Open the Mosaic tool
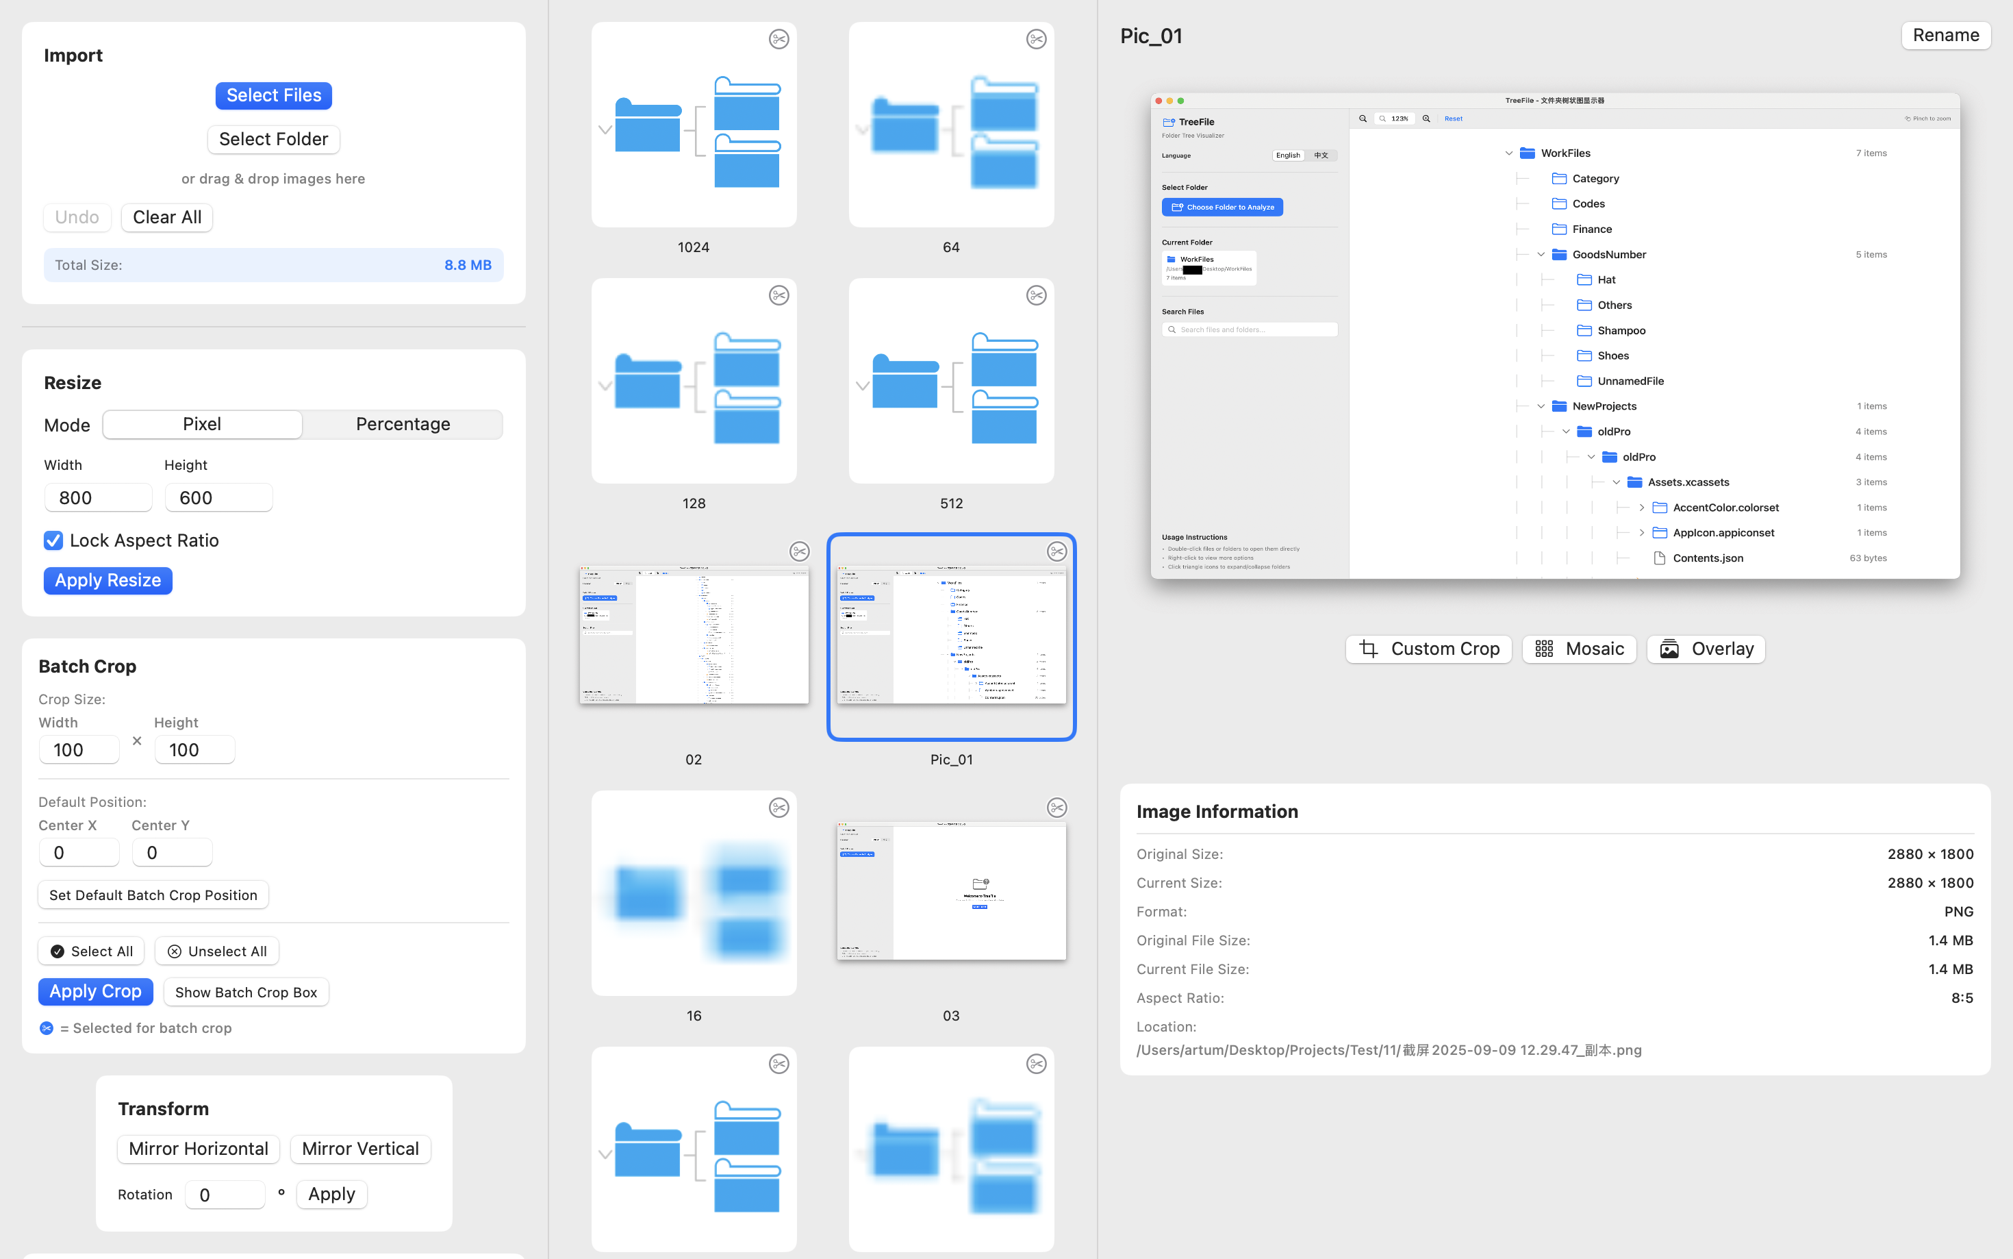 1579,649
